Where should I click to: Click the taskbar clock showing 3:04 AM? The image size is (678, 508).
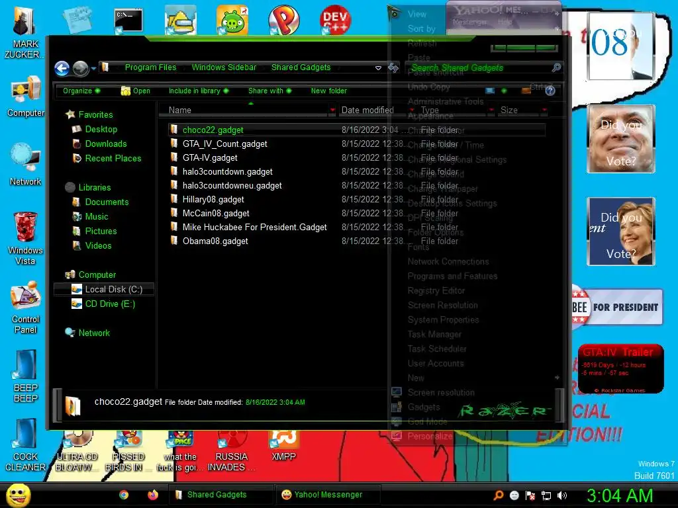click(x=619, y=495)
